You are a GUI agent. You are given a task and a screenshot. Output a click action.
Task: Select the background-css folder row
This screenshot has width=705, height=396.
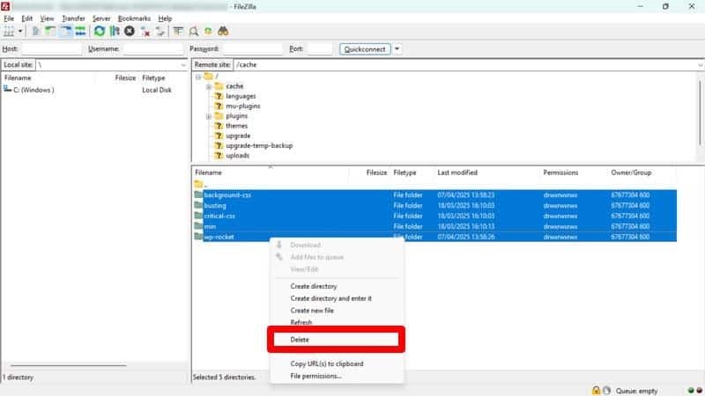tap(434, 194)
